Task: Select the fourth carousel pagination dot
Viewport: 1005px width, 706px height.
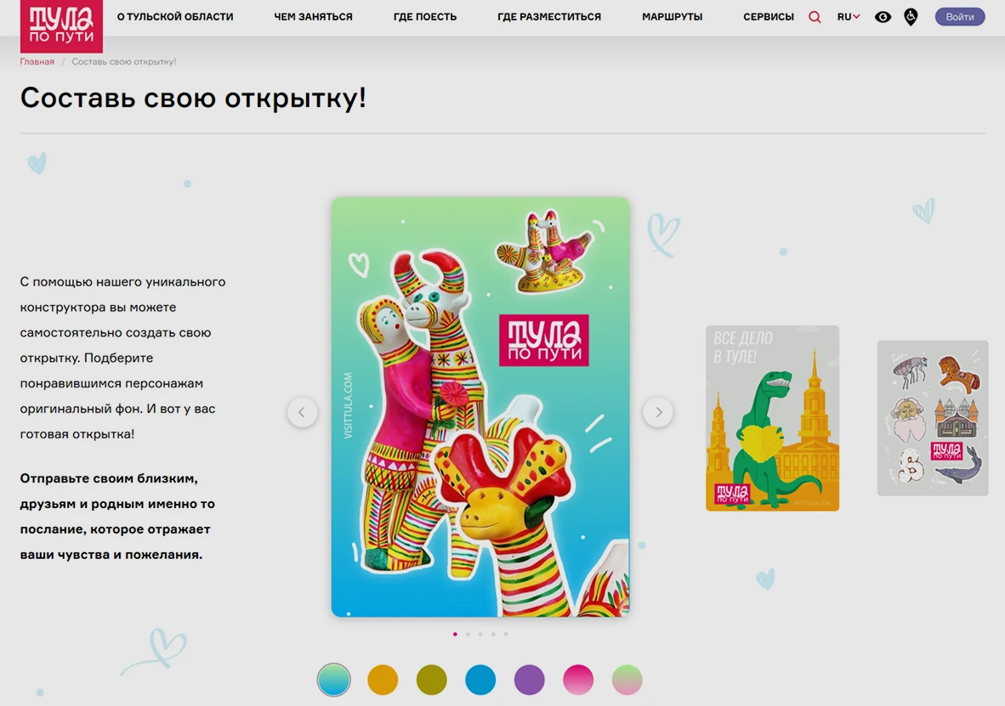Action: click(493, 635)
